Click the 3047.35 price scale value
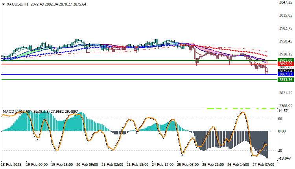This screenshot has height=169, width=295. pos(286,2)
